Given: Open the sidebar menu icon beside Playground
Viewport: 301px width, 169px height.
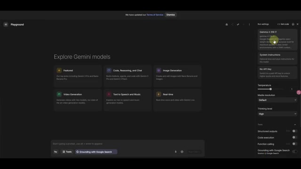Looking at the screenshot, I should (6, 24).
